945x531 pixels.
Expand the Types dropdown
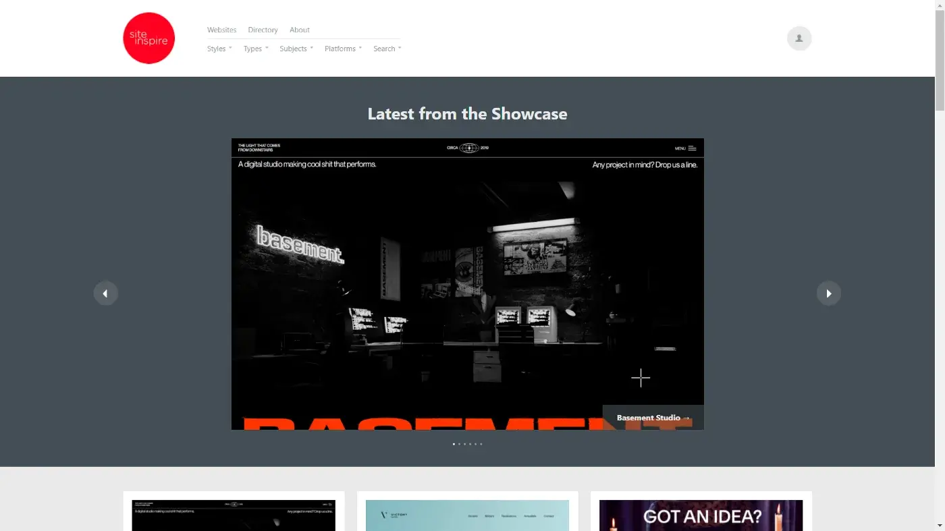pos(256,49)
